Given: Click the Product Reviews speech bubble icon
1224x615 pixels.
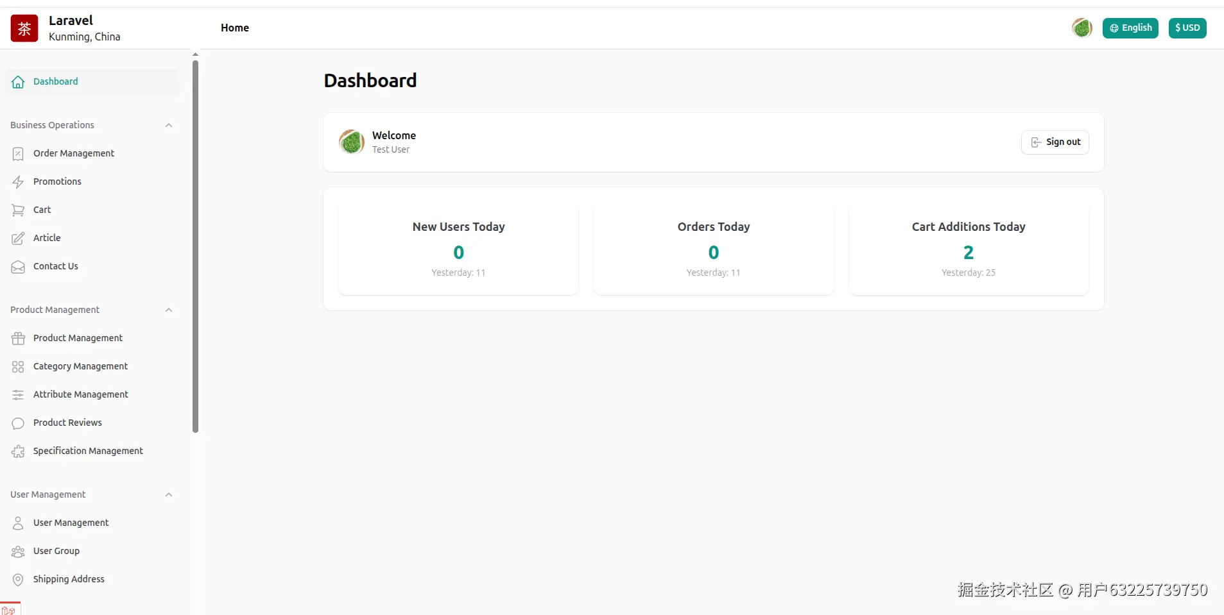Looking at the screenshot, I should pos(18,423).
